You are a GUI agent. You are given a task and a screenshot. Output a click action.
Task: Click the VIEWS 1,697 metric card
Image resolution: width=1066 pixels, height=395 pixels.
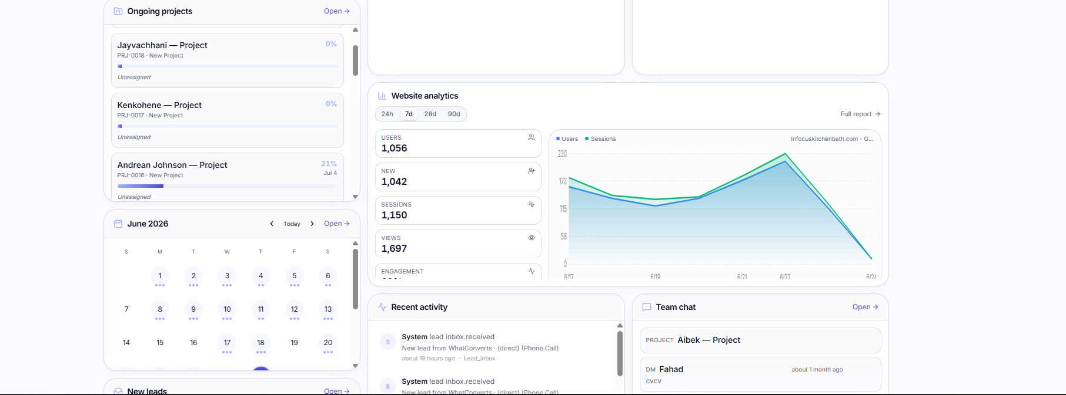click(x=458, y=244)
